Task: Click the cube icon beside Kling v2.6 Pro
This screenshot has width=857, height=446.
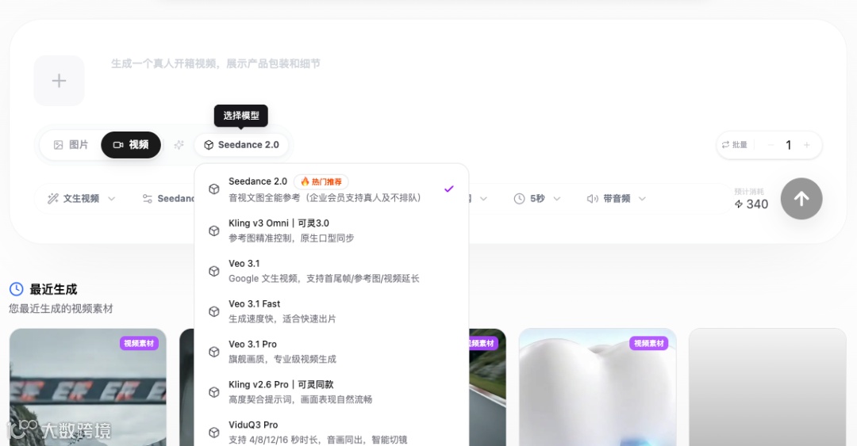Action: 214,392
